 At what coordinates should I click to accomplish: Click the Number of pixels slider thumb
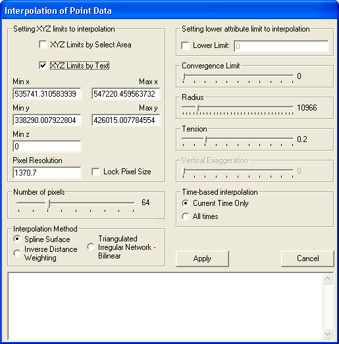48,204
